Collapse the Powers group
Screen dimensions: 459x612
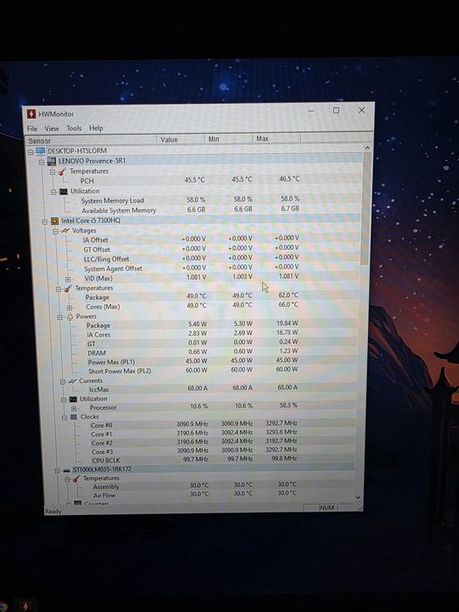(x=59, y=317)
